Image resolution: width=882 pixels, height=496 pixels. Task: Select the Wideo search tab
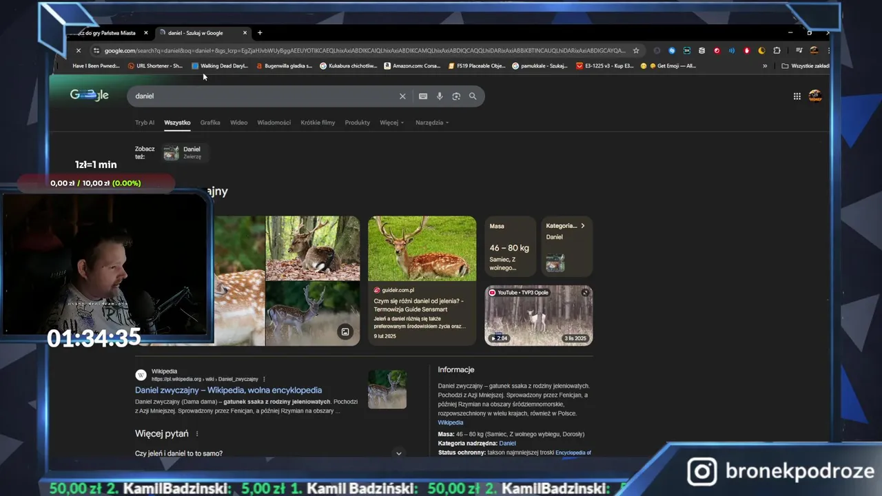point(238,123)
